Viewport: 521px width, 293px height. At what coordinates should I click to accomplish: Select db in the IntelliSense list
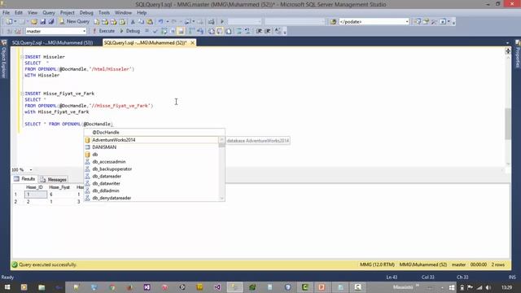151,155
